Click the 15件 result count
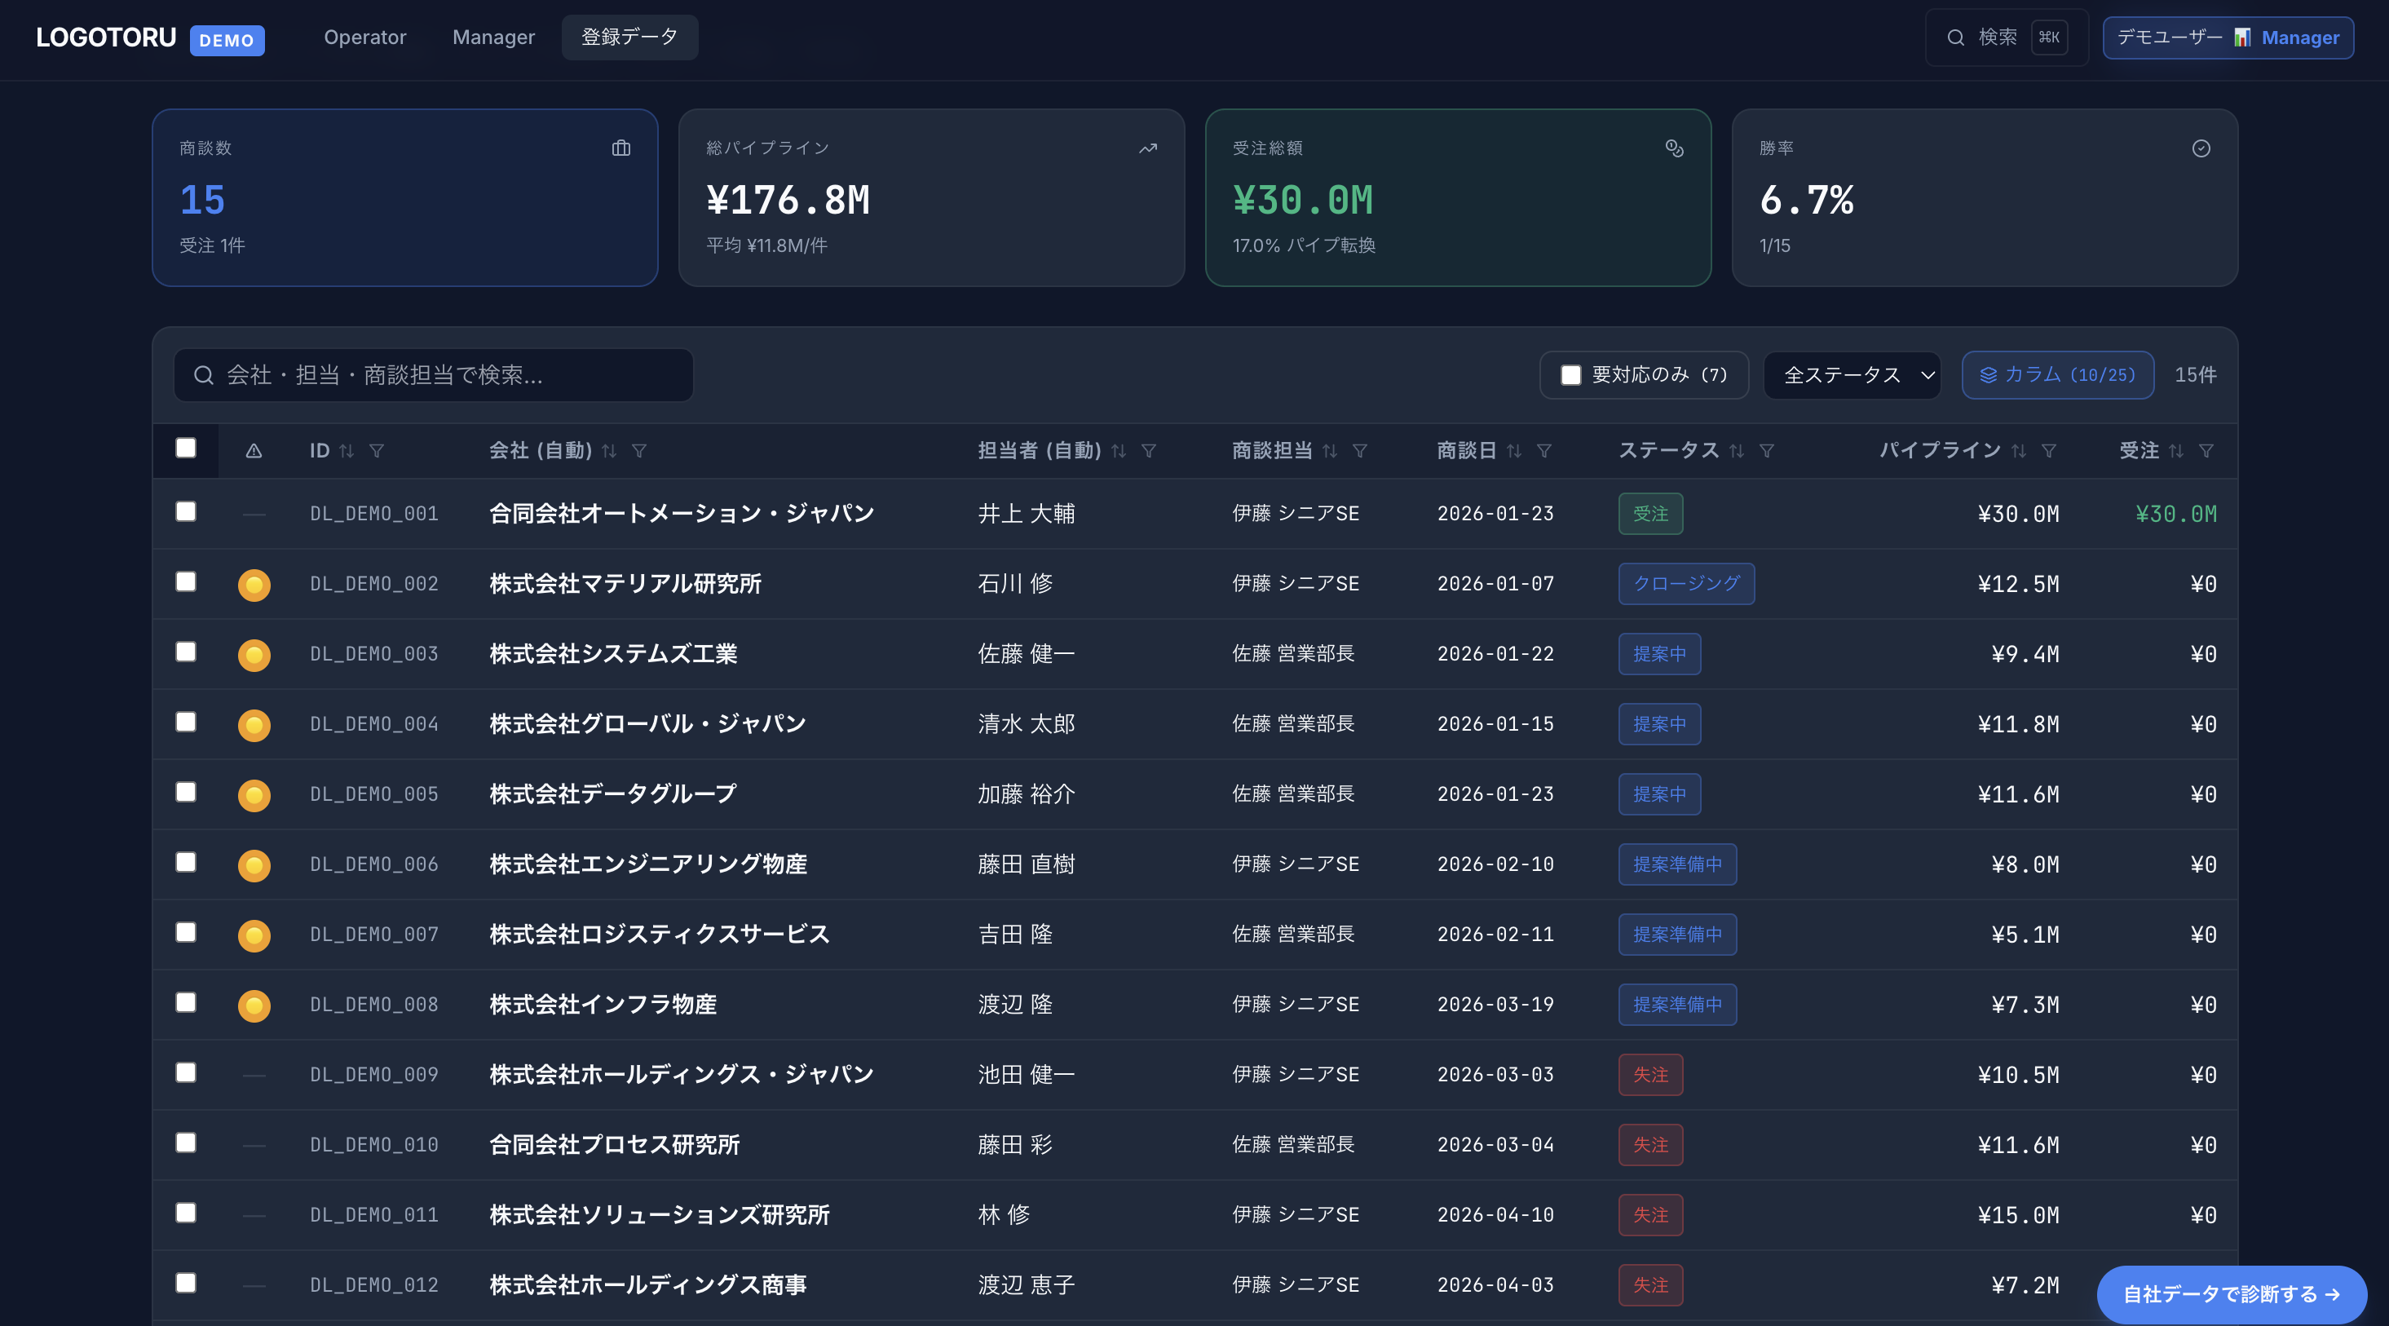 [2195, 374]
